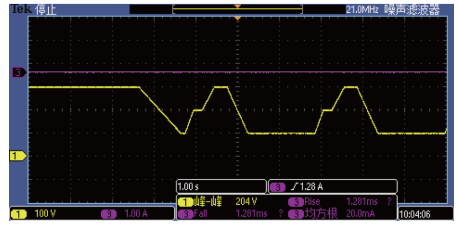Select the Rise 1.281ms measurement
The height and width of the screenshot is (227, 459).
pos(339,202)
